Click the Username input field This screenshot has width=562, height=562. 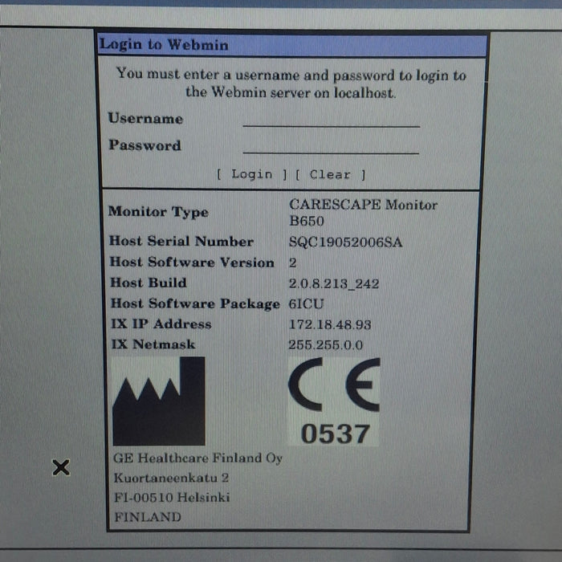click(x=331, y=120)
